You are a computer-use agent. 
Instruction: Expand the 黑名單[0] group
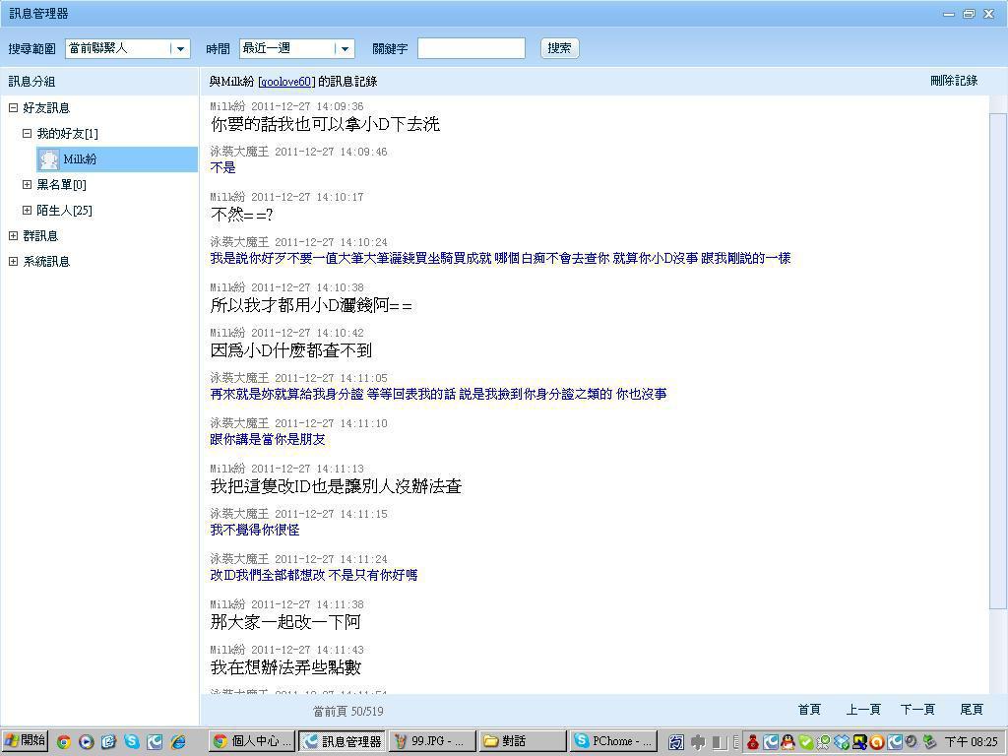coord(27,184)
